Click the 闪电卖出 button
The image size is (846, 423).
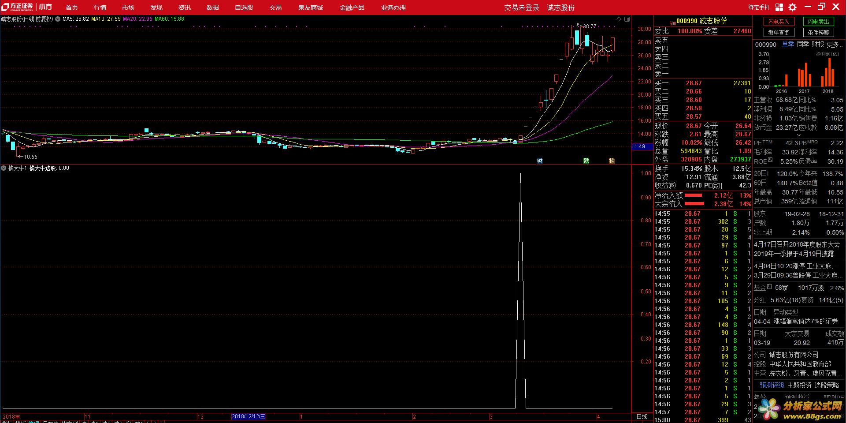click(x=818, y=22)
